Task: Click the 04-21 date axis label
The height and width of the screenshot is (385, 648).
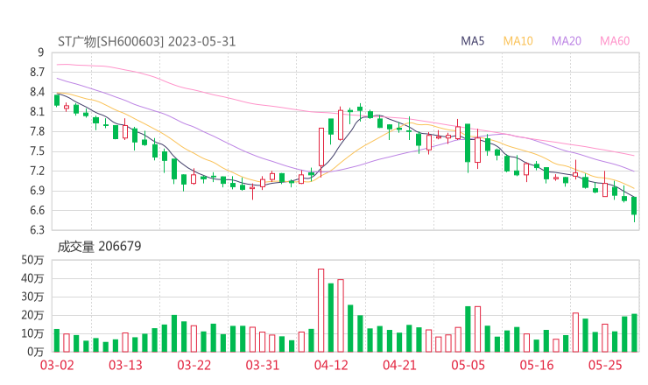Action: pyautogui.click(x=399, y=365)
